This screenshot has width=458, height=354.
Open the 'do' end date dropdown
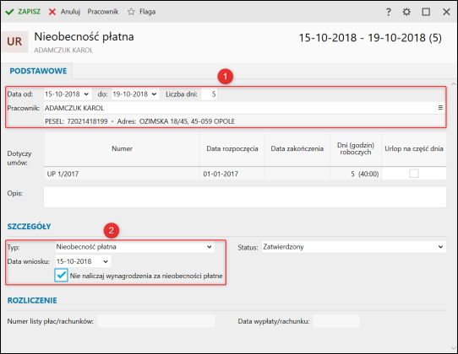[155, 94]
